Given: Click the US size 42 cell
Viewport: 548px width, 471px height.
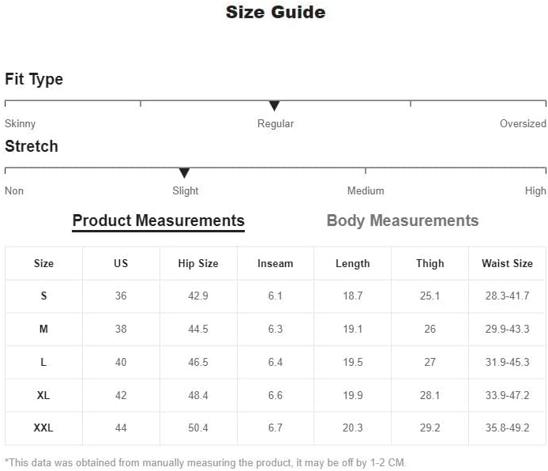Looking at the screenshot, I should [x=121, y=395].
